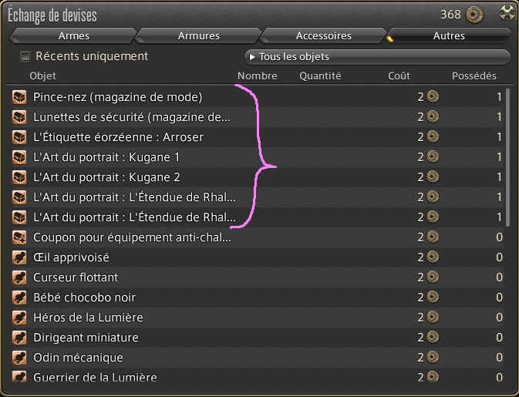
Task: Click the Lunettes de sécurité chest icon
Action: [19, 117]
